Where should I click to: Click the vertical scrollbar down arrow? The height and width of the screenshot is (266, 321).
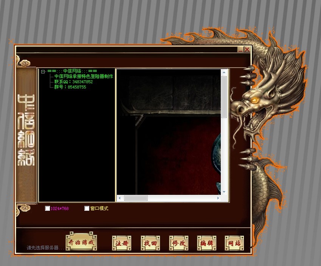224,192
